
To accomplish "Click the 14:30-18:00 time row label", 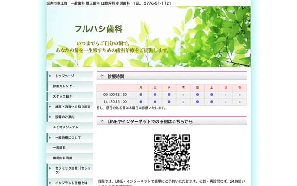I will point(115,102).
